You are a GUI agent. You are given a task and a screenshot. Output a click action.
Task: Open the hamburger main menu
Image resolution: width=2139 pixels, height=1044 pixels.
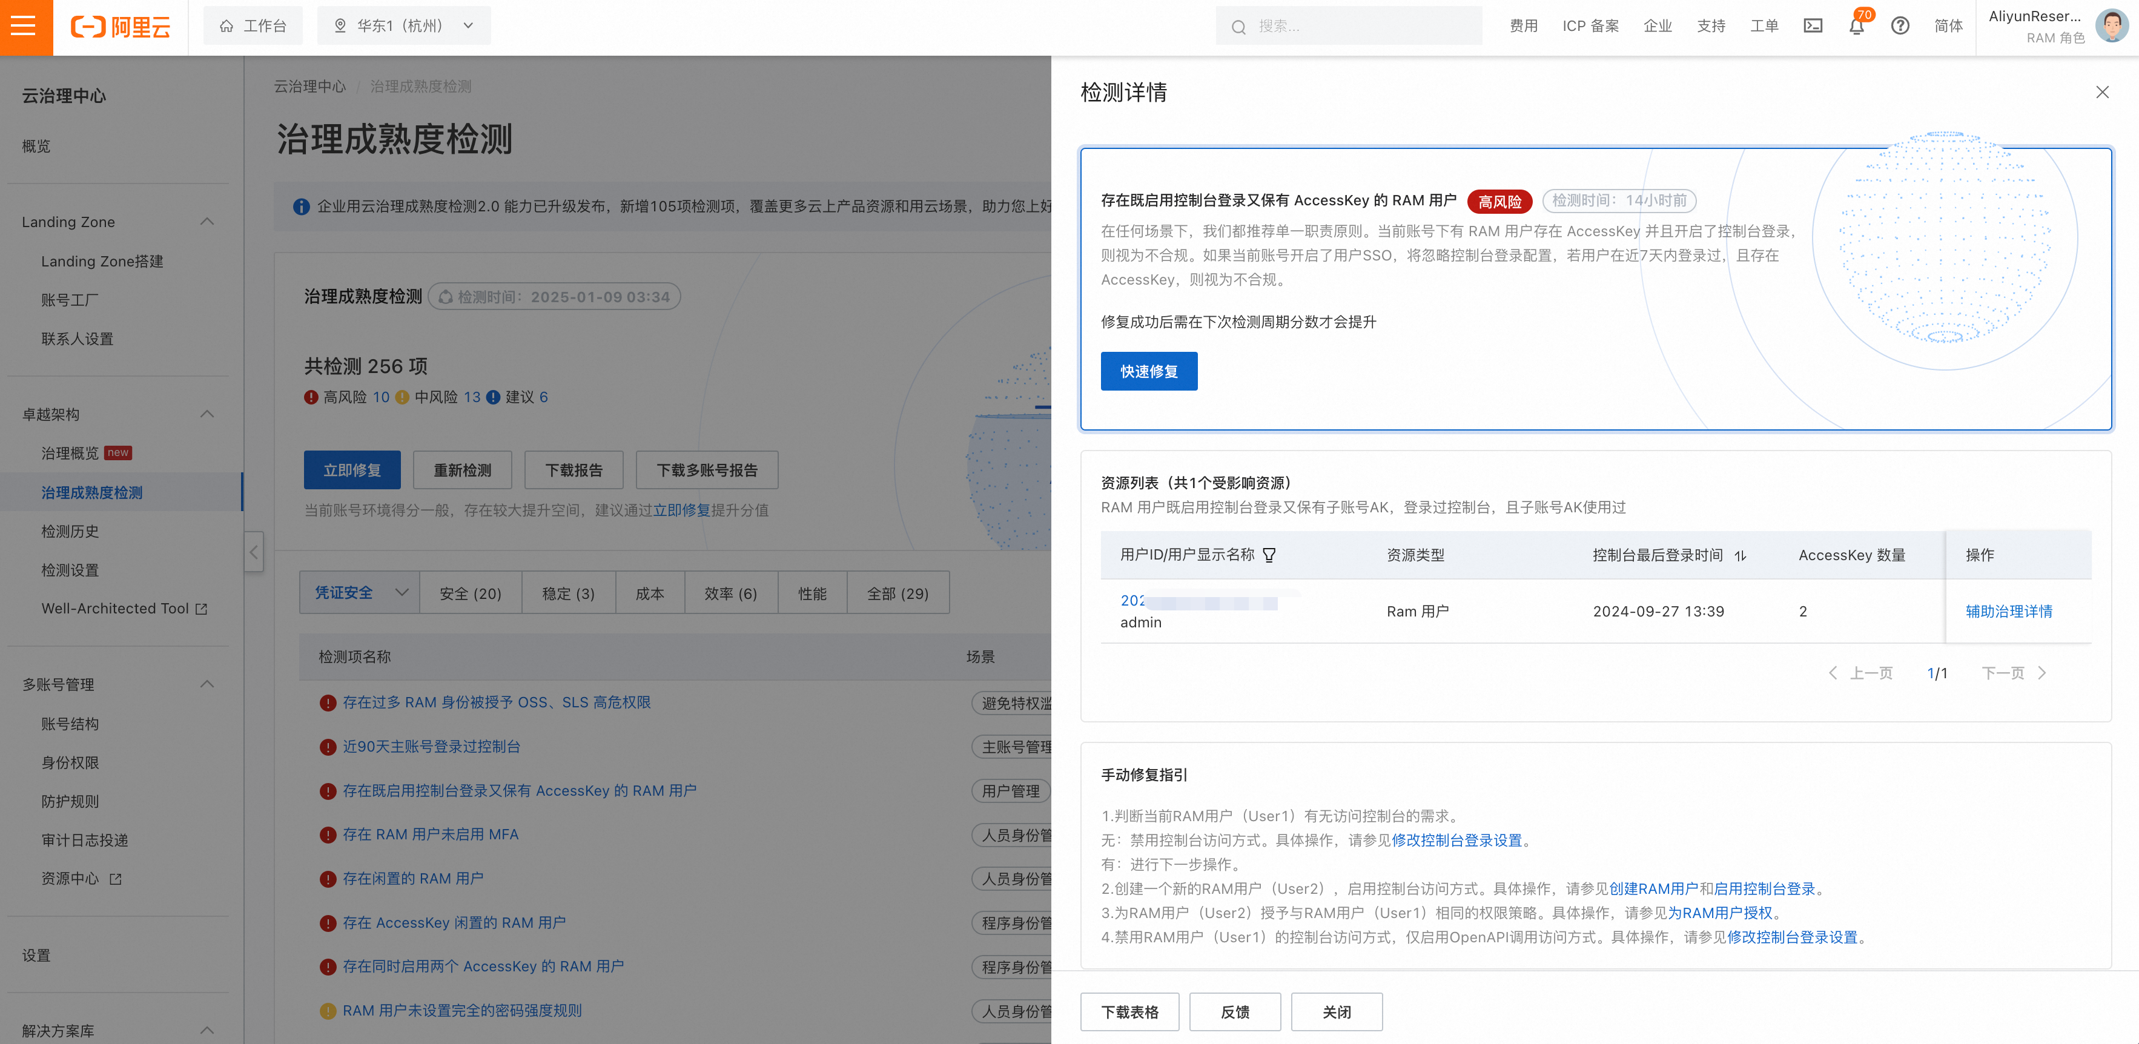tap(24, 26)
